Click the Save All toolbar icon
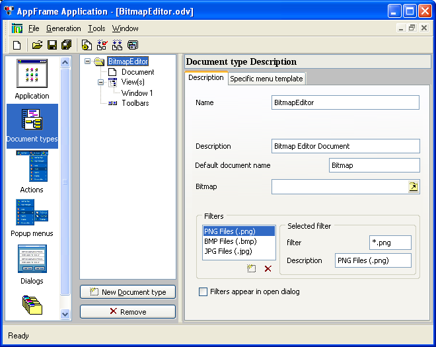 (67, 45)
